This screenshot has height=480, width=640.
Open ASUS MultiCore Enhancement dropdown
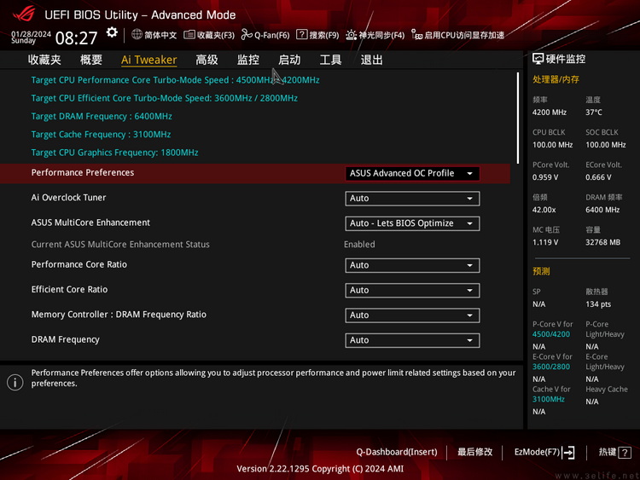[412, 223]
